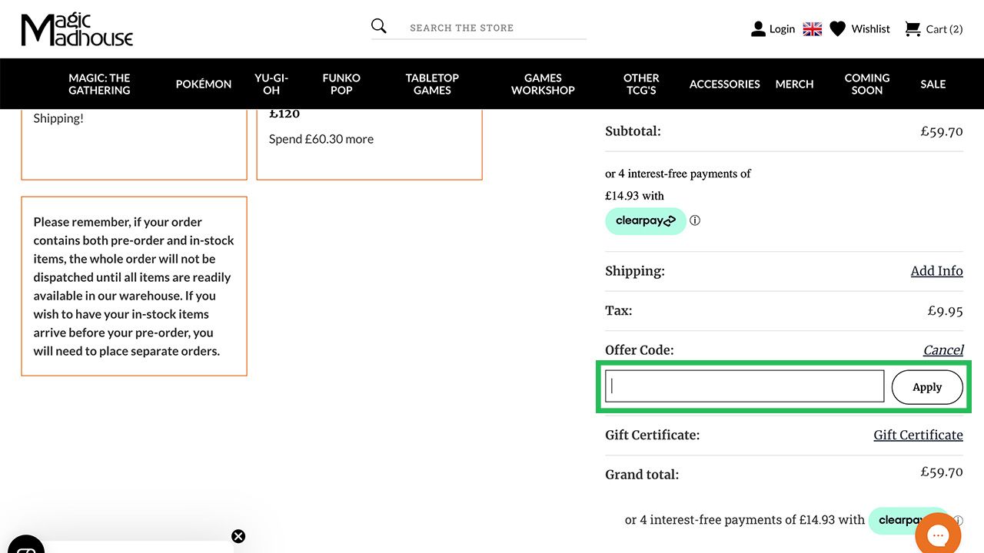Click the Add Info shipping link

coord(936,271)
